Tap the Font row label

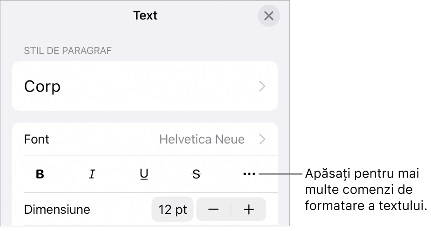[37, 139]
